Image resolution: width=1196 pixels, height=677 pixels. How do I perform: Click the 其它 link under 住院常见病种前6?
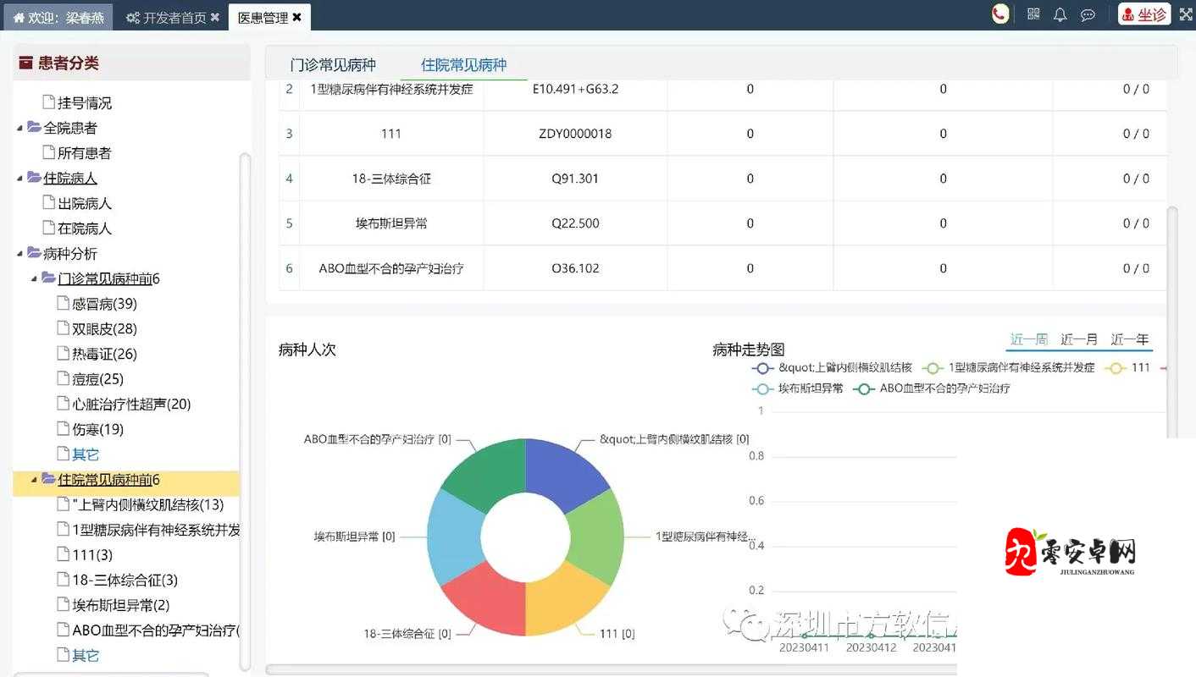tap(86, 656)
